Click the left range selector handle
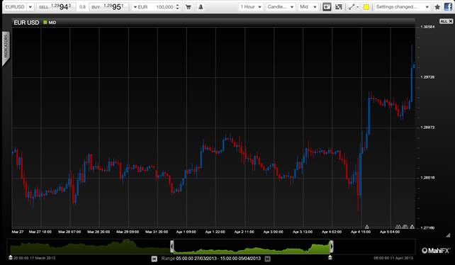Screen dimensions: 455x265 (172, 247)
